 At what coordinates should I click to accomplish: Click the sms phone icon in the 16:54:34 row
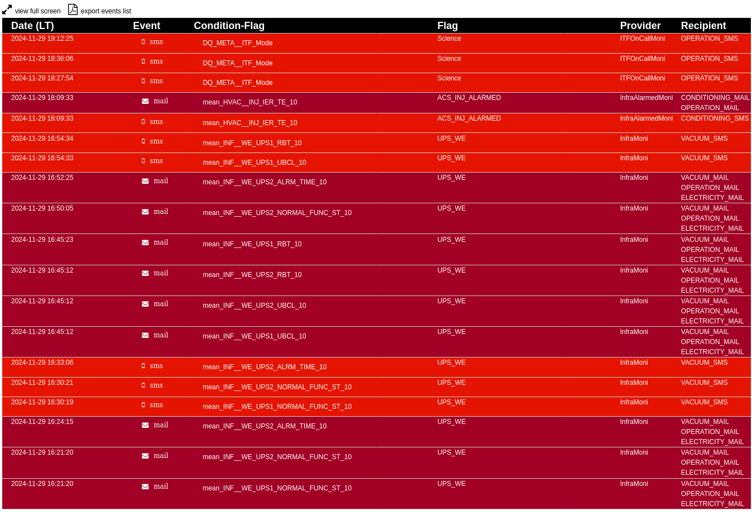click(143, 141)
